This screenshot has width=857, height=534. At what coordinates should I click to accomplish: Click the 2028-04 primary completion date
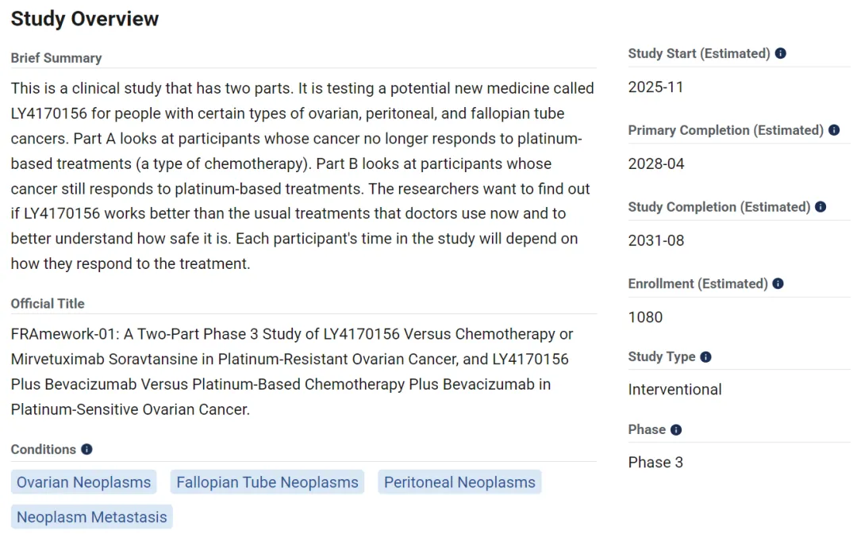[x=656, y=164]
